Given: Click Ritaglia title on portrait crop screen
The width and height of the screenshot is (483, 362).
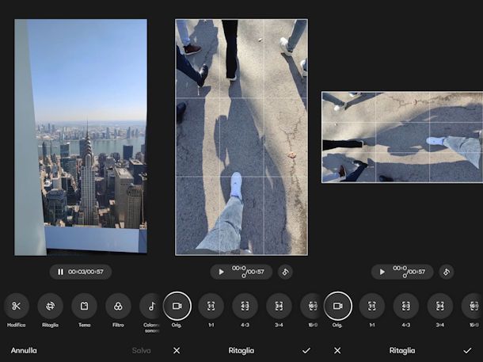Looking at the screenshot, I should pos(241,351).
